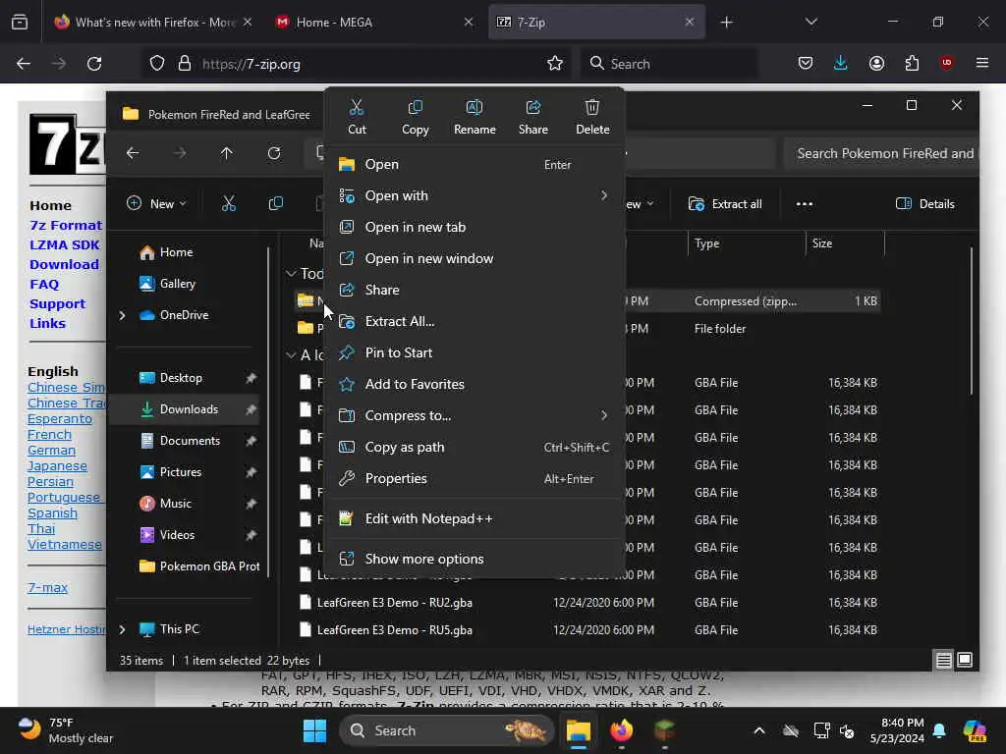Switch to large thumbnails view icon
1006x754 pixels.
(965, 660)
